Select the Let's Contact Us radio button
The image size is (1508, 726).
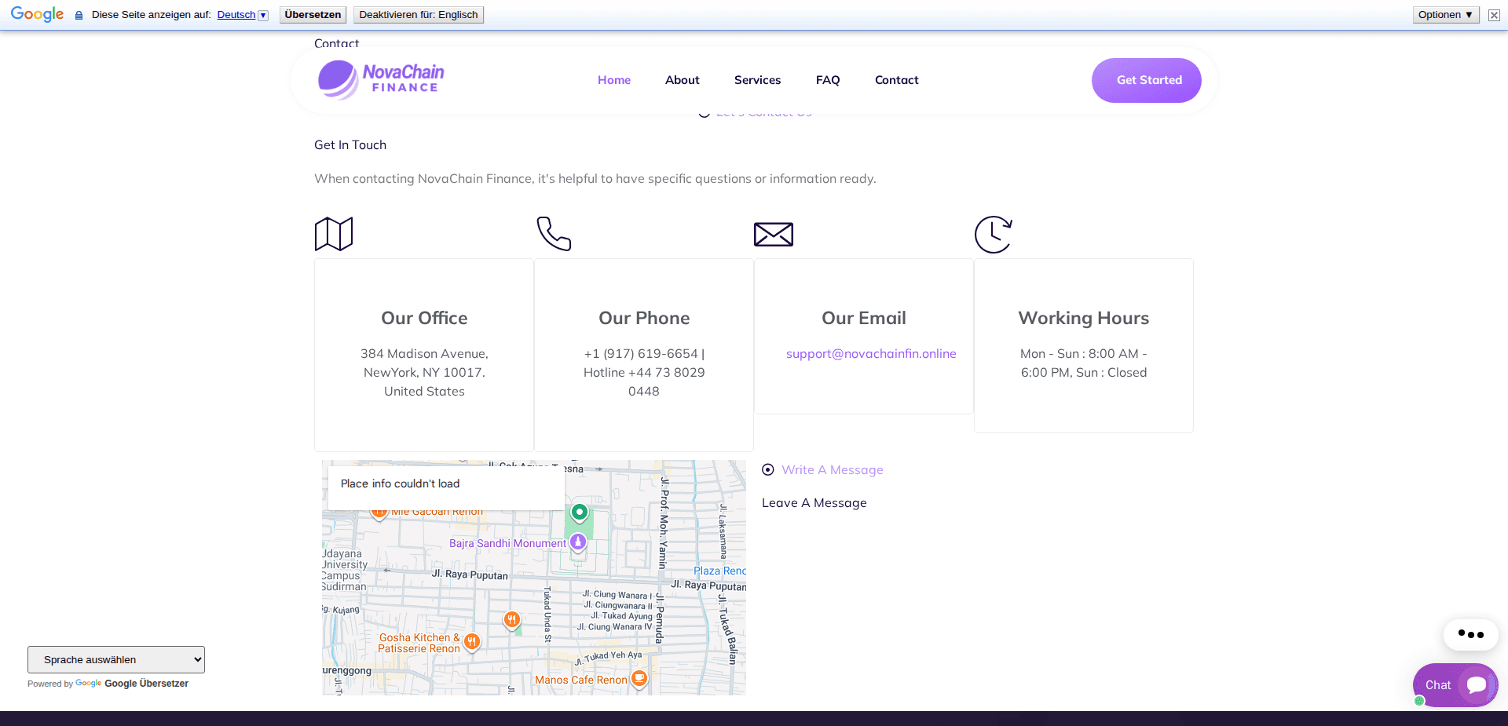[x=703, y=111]
